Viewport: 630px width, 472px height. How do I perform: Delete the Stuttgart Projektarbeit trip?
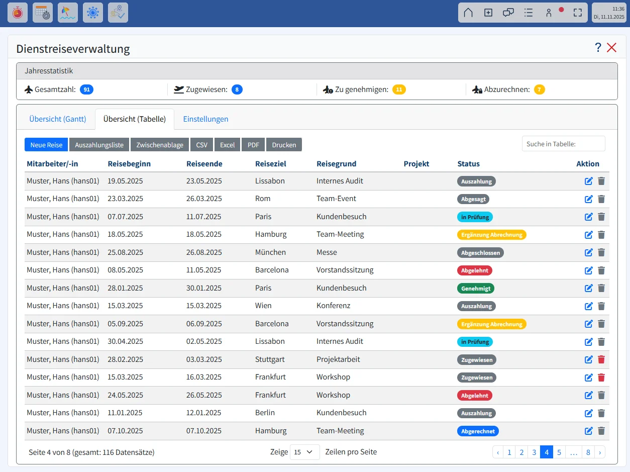[601, 360]
